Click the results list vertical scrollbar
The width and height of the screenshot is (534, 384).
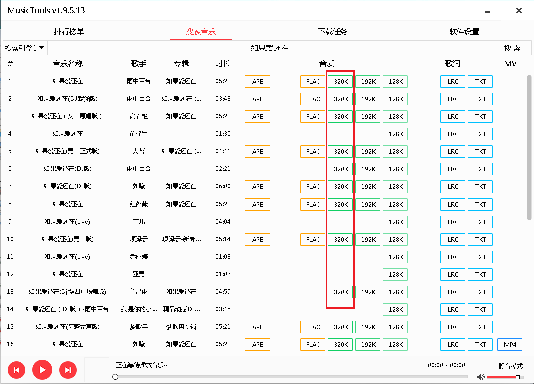pos(529,147)
